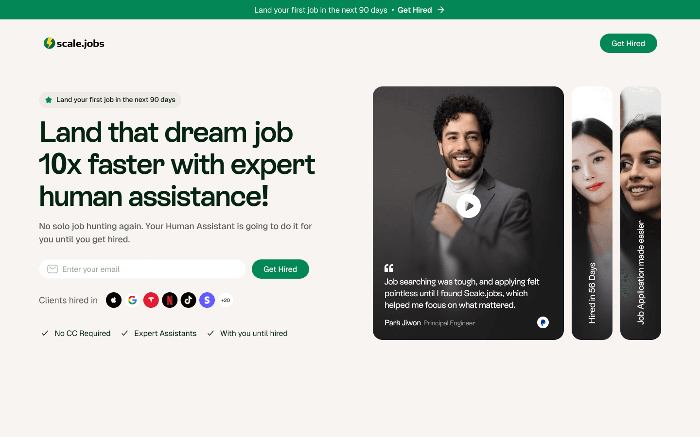Viewport: 700px width, 437px height.
Task: Open the Get Hired link in green banner
Action: coord(415,10)
